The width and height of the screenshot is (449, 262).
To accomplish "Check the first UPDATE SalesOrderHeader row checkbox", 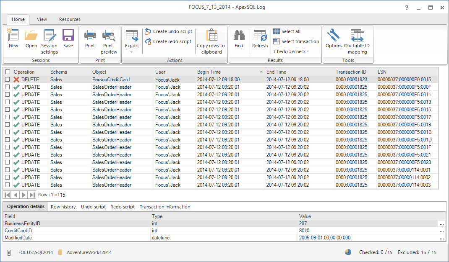I will point(8,87).
